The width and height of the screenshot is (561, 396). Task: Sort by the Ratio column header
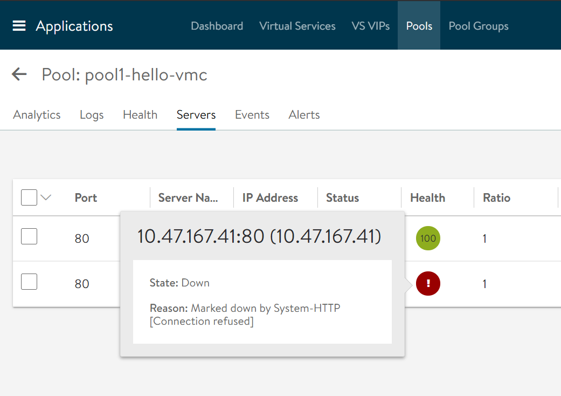pyautogui.click(x=496, y=198)
